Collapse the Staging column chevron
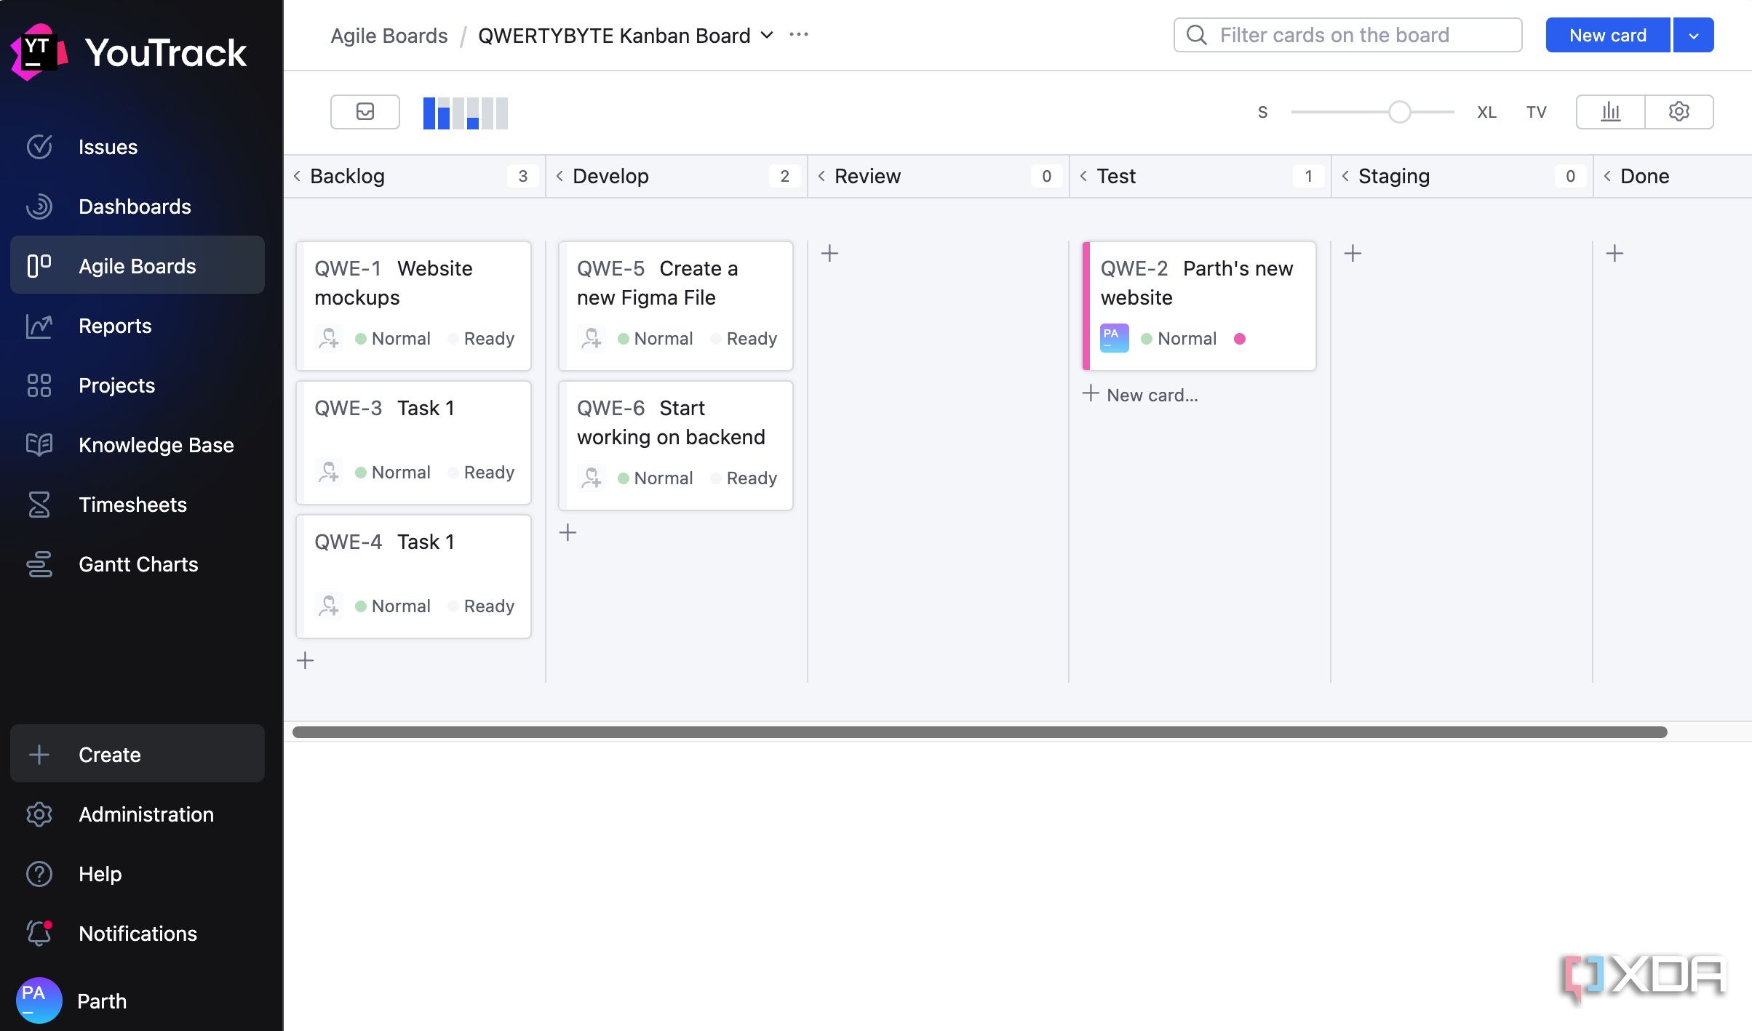The height and width of the screenshot is (1031, 1752). pyautogui.click(x=1345, y=176)
